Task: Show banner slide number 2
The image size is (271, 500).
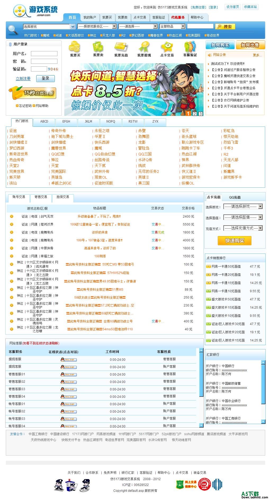Action: (x=195, y=114)
